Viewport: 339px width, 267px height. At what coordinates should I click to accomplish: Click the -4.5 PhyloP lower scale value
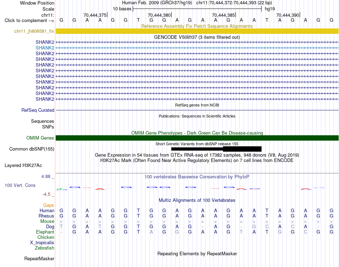click(46, 194)
